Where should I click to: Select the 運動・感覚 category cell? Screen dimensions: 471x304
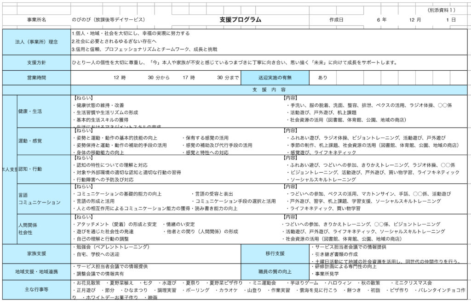44,141
